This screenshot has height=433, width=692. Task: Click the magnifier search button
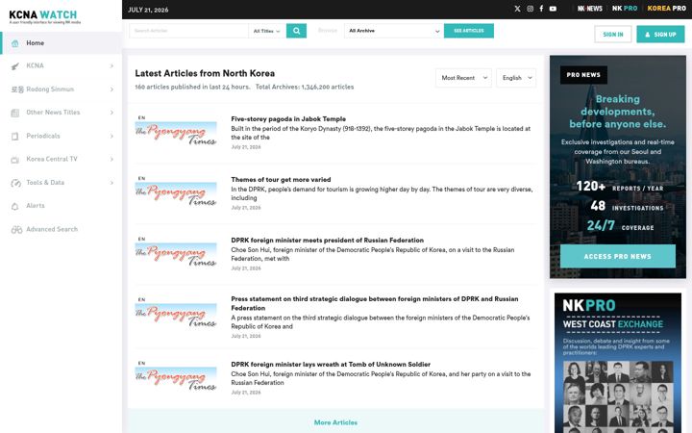tap(297, 31)
